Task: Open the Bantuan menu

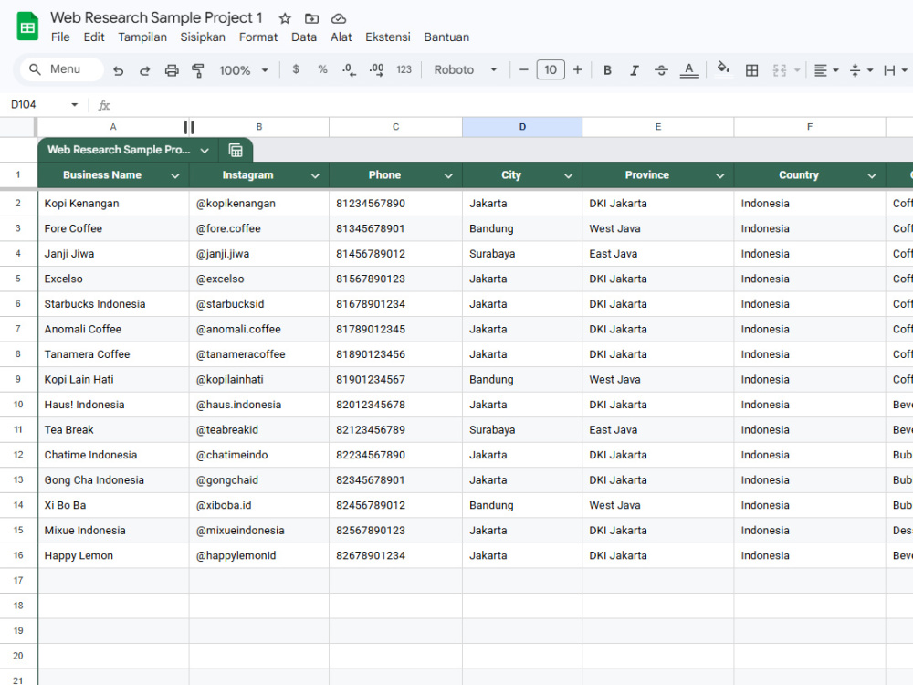Action: coord(446,37)
